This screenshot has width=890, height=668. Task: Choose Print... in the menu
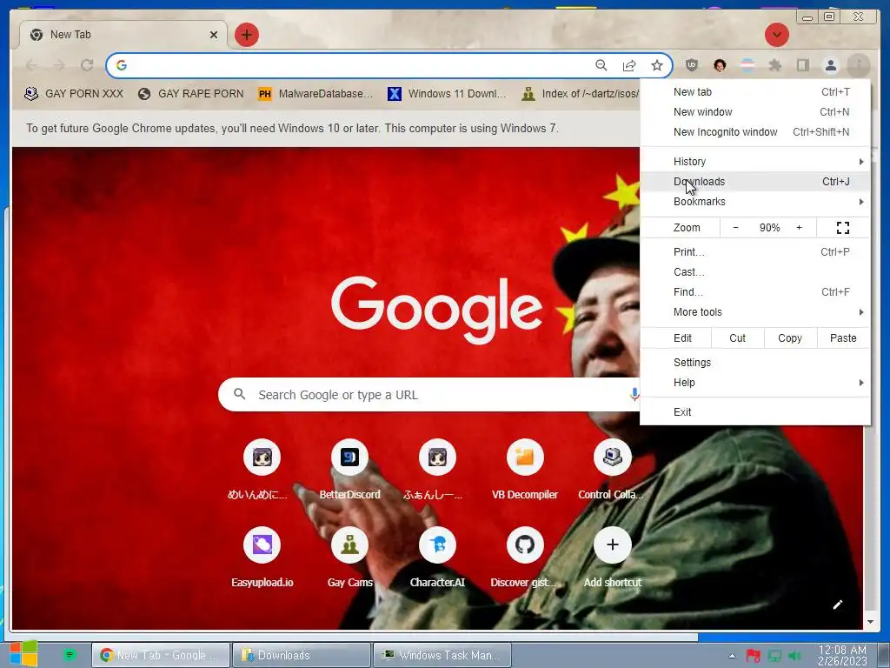(755, 252)
